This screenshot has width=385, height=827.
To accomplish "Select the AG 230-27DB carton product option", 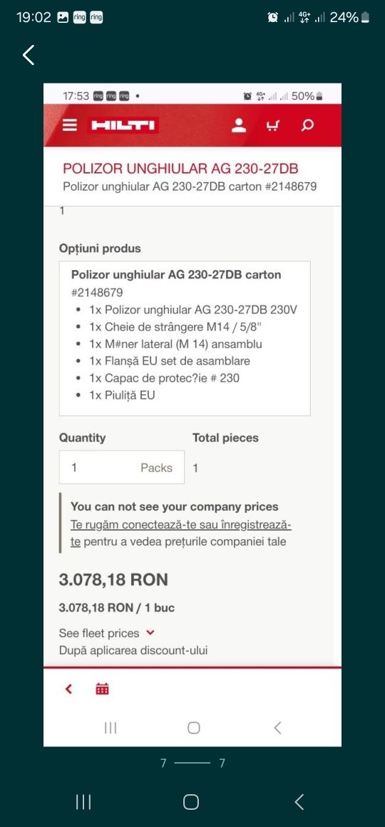I will tap(185, 338).
